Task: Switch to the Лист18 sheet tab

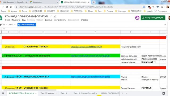Action: 64,93
